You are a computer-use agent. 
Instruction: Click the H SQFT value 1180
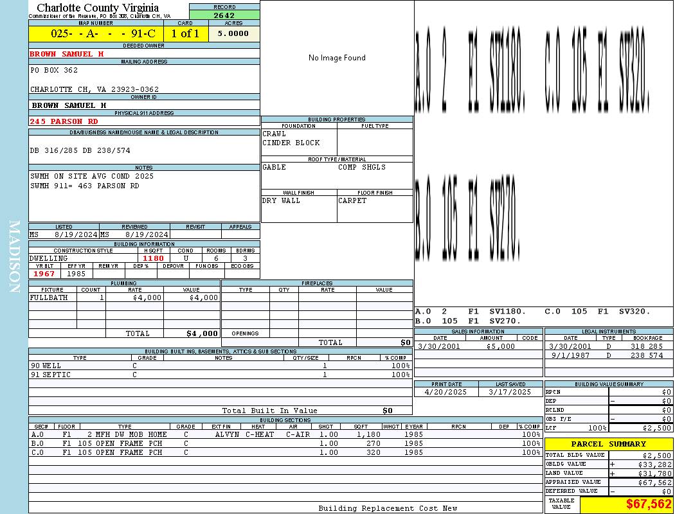pos(153,258)
